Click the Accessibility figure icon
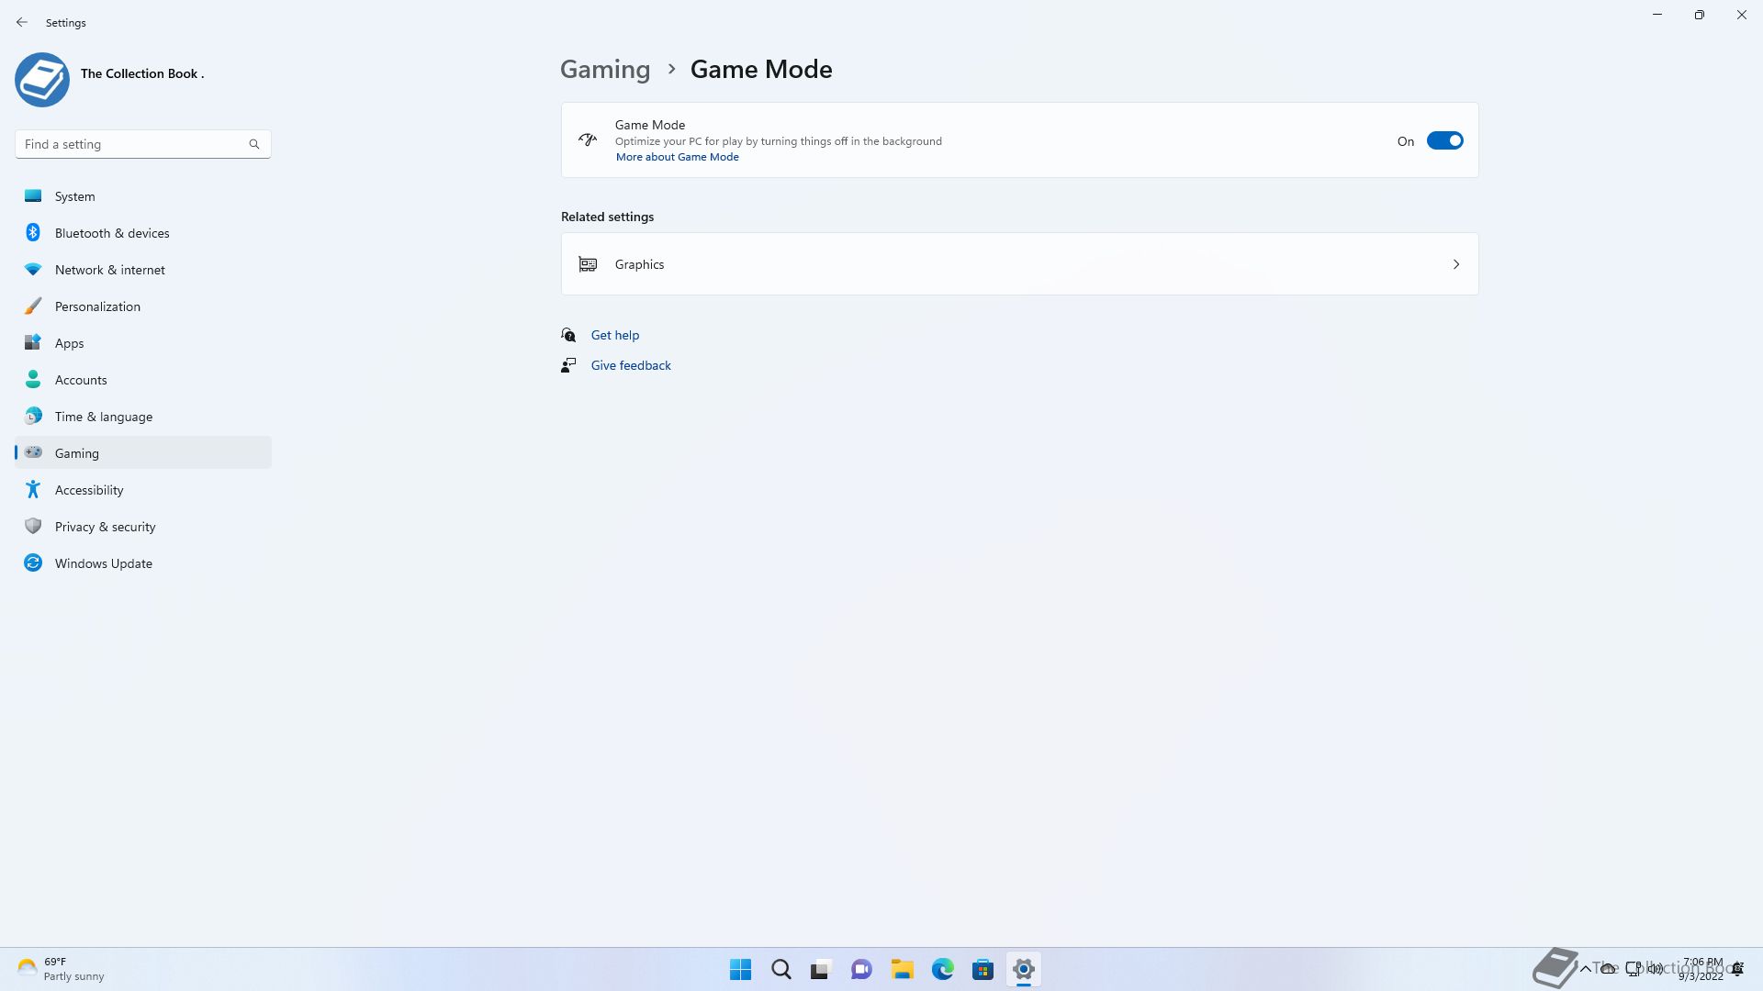The image size is (1763, 991). 33,490
